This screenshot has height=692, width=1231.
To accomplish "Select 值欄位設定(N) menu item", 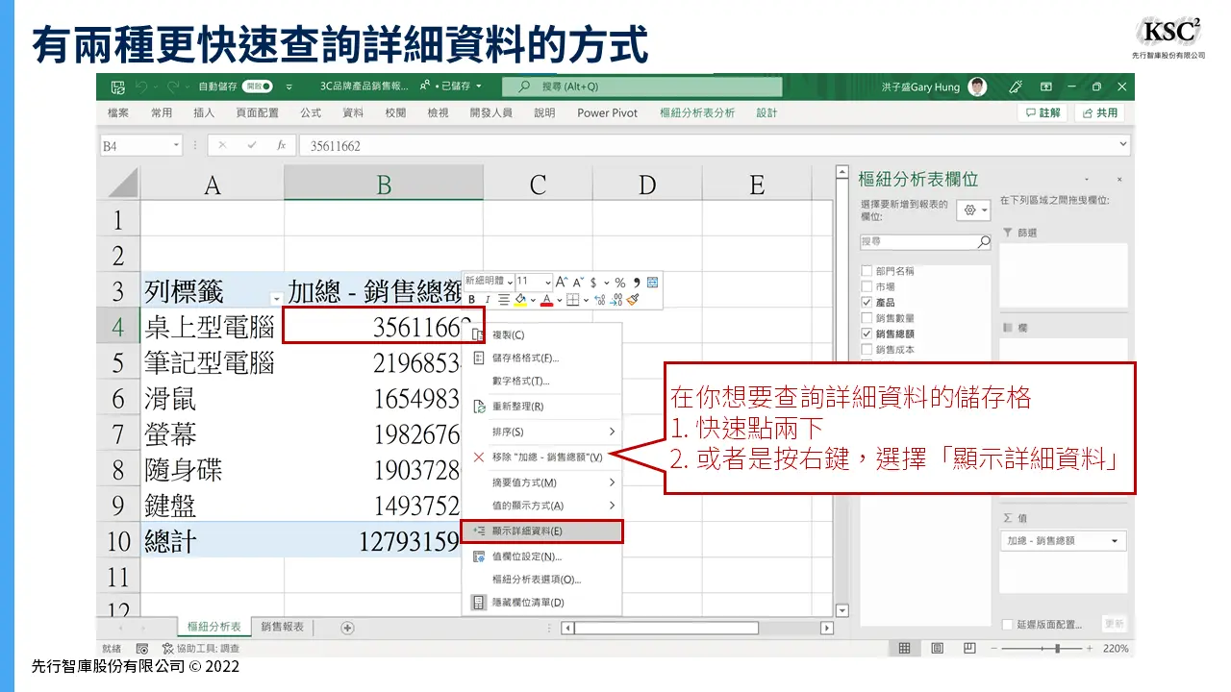I will [x=541, y=556].
